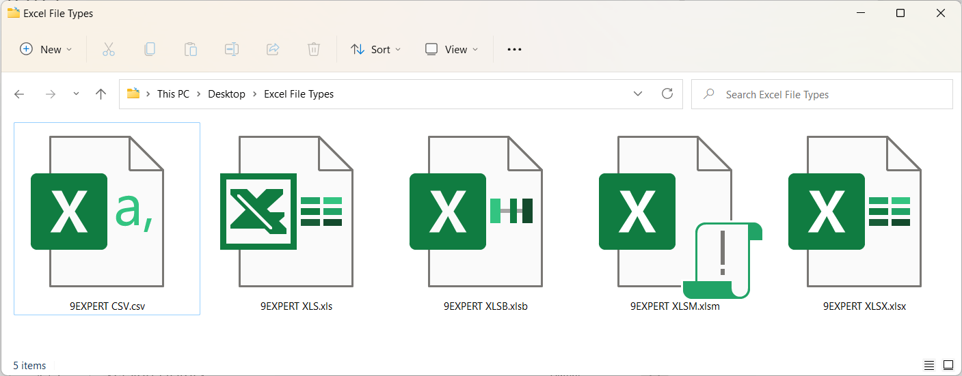Viewport: 962px width, 376px height.
Task: Go up one folder level
Action: click(x=101, y=94)
